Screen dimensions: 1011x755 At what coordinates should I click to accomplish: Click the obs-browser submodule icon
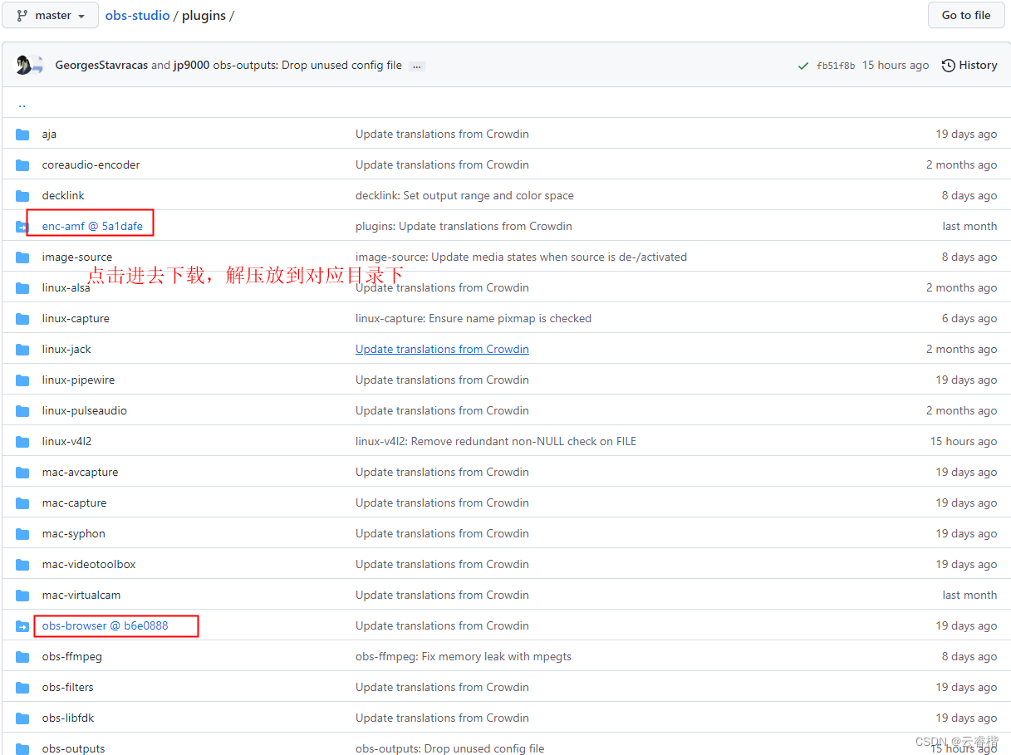pyautogui.click(x=22, y=626)
